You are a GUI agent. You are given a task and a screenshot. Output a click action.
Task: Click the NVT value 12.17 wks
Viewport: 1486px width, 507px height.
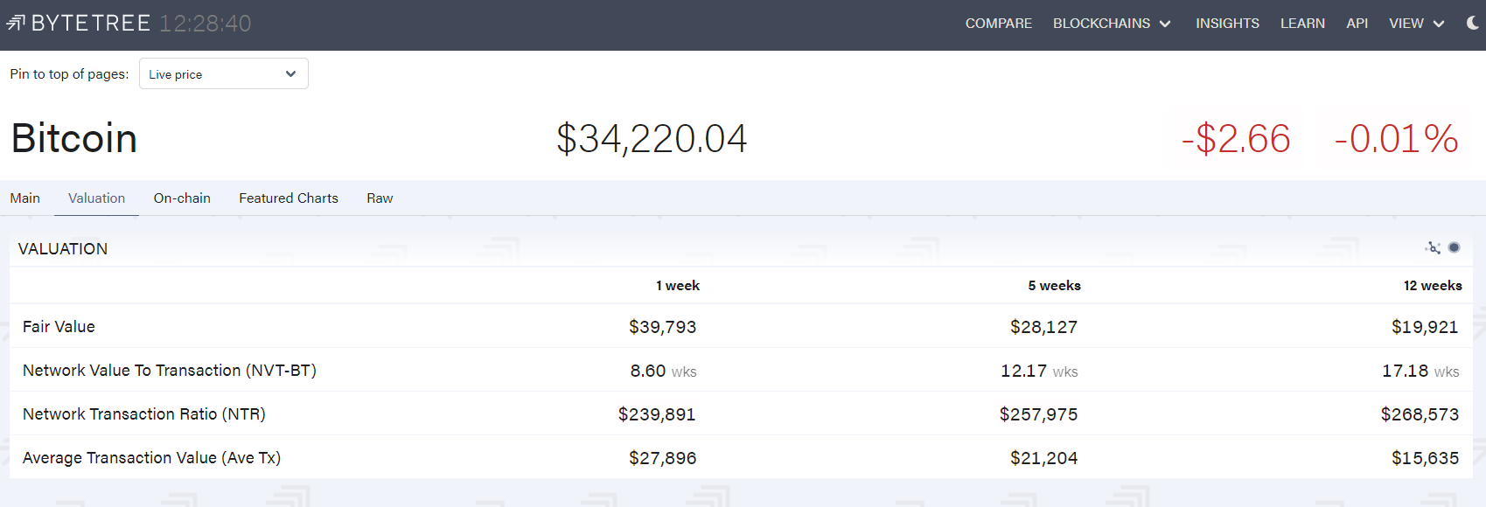coord(1039,371)
